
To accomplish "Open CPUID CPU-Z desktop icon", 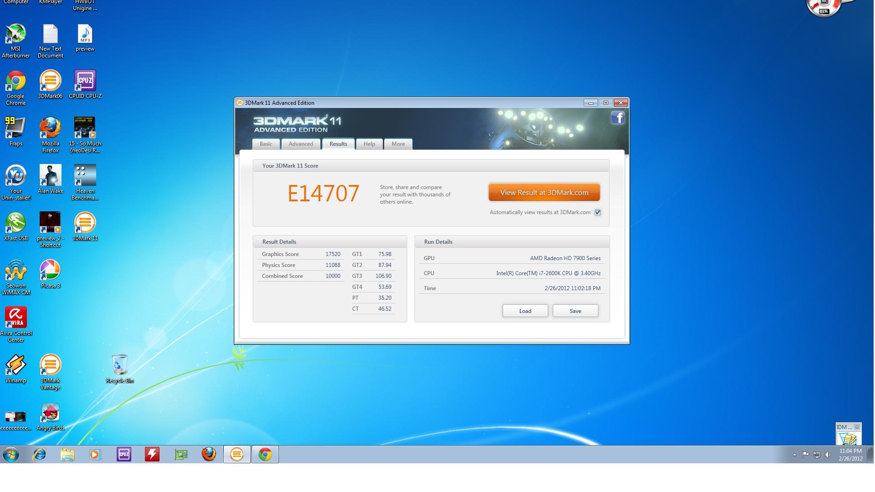I will [85, 84].
